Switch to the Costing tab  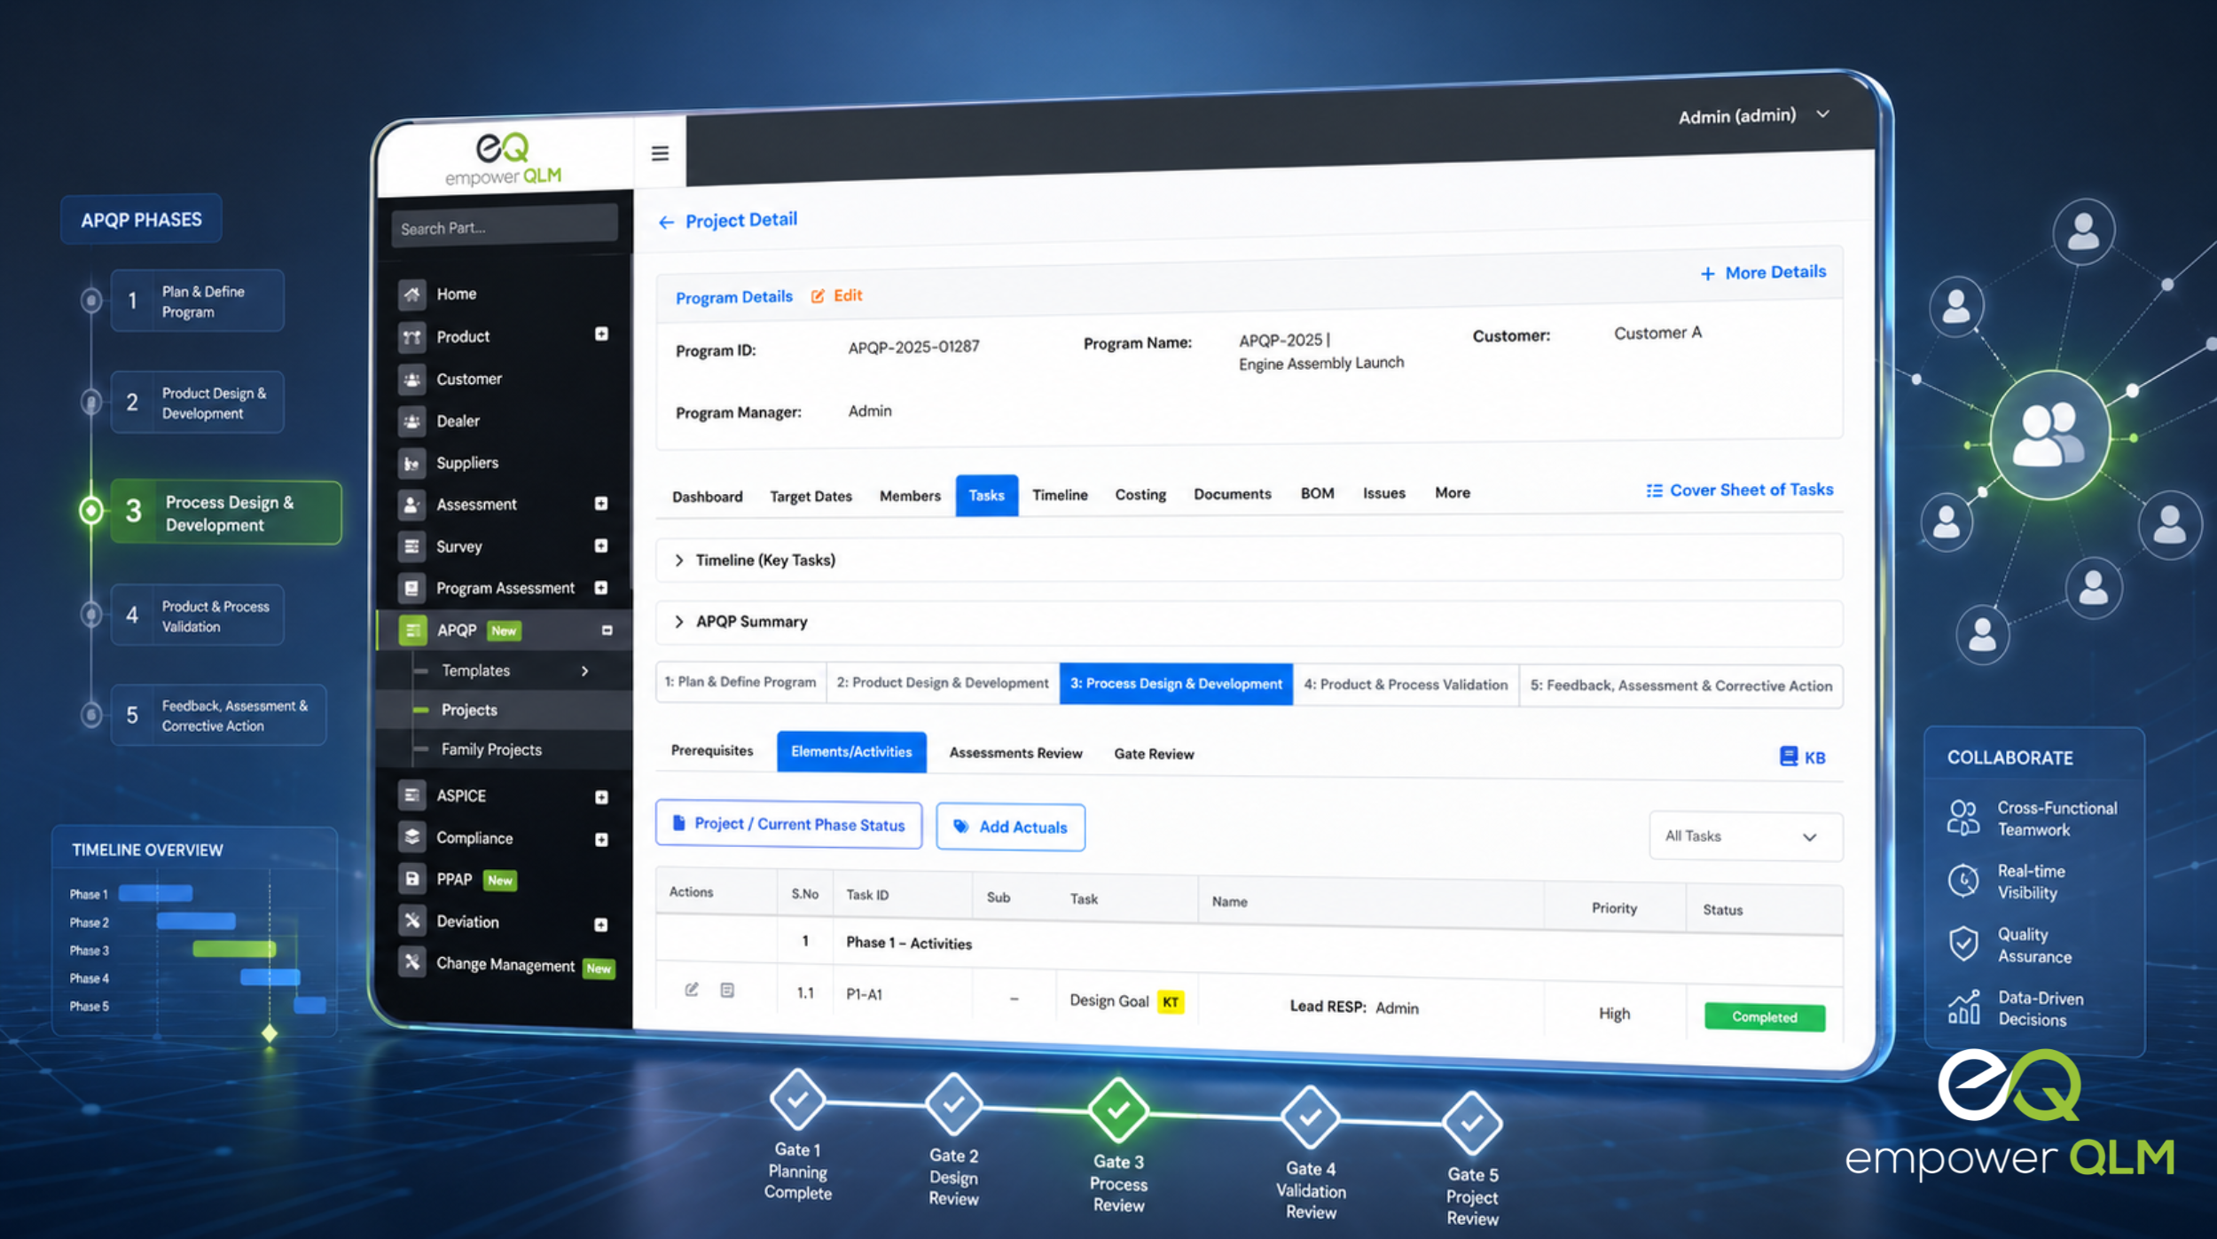point(1140,495)
